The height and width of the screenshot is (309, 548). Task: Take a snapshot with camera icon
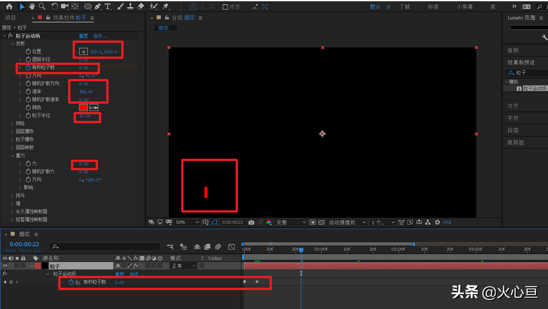tap(251, 222)
